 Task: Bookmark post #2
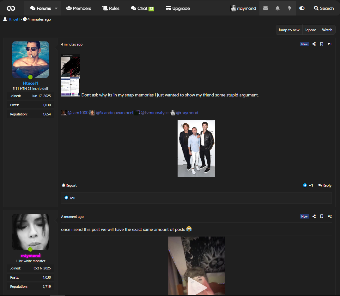(x=322, y=216)
